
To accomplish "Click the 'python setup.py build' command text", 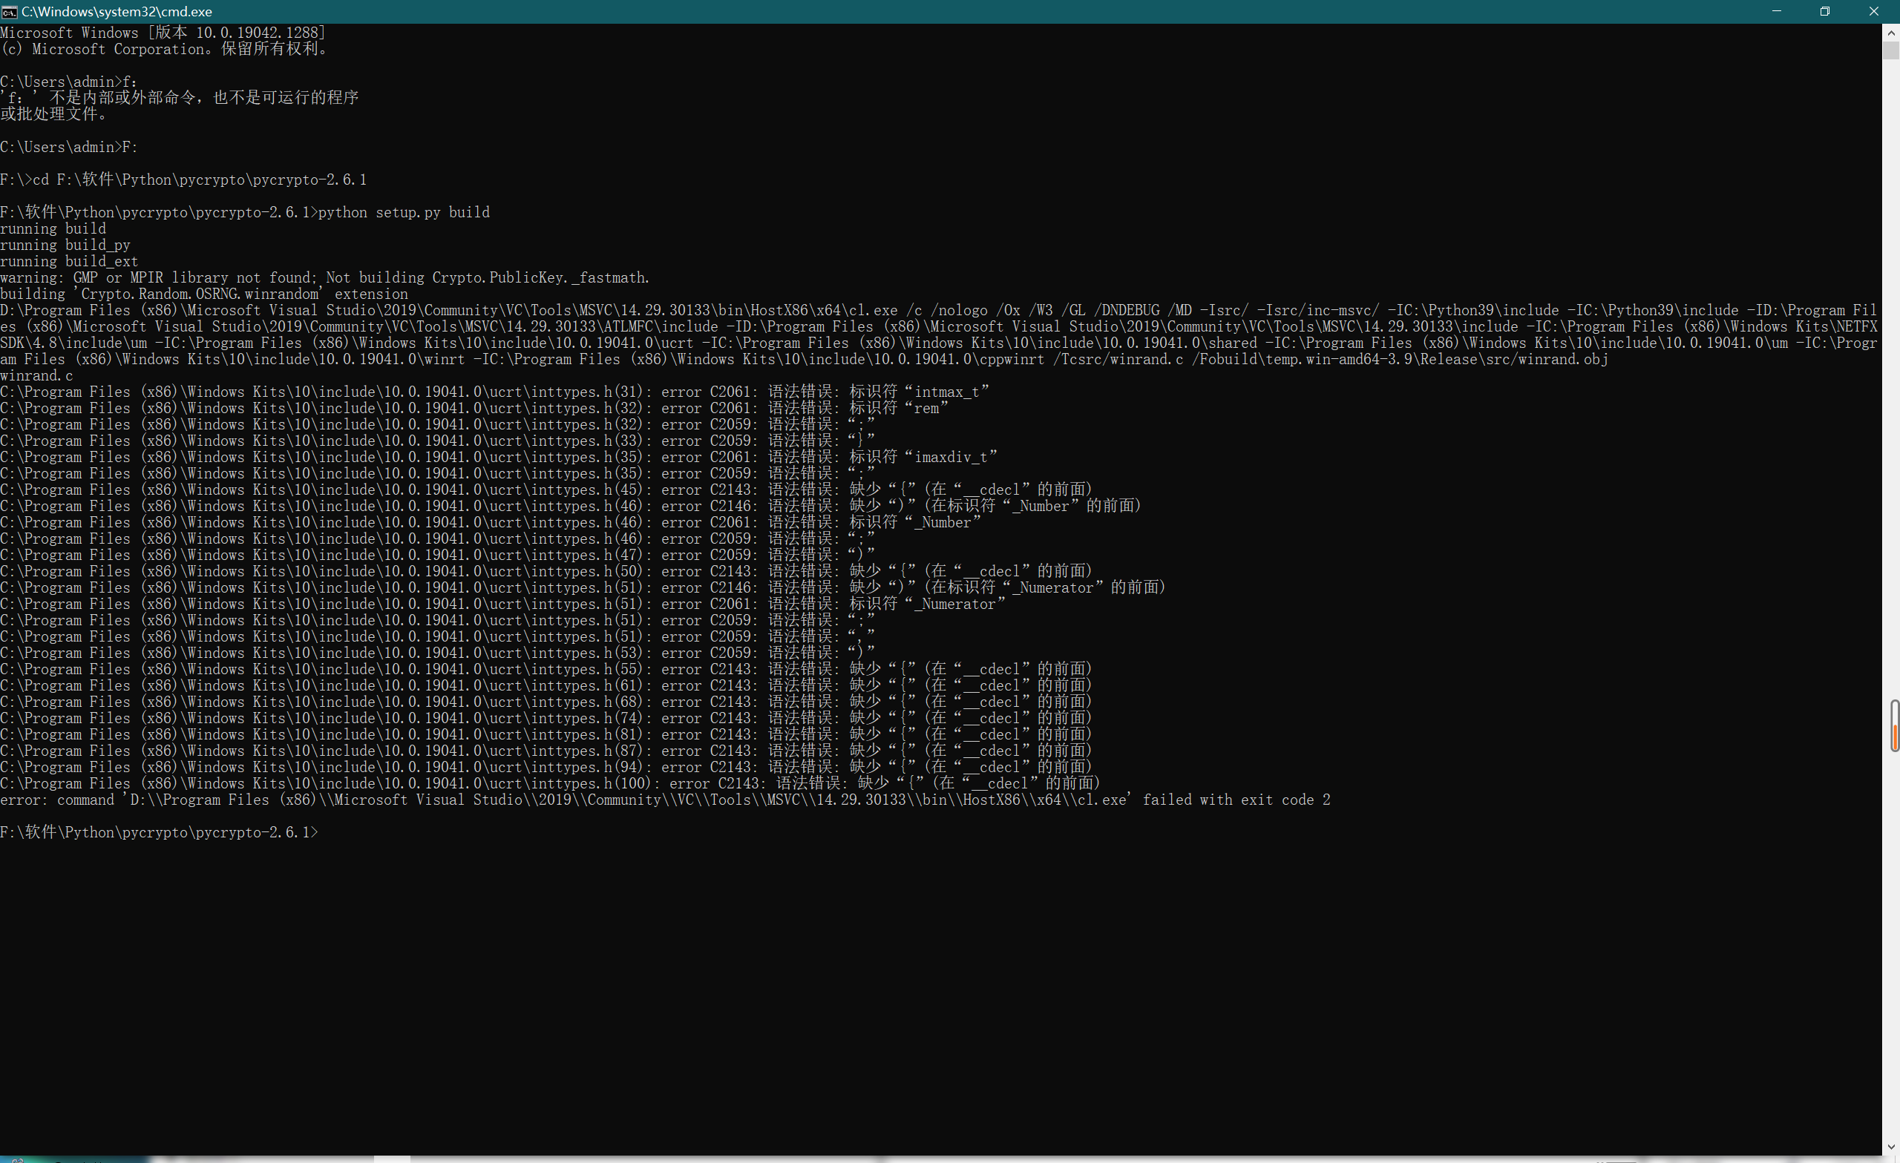I will point(403,212).
